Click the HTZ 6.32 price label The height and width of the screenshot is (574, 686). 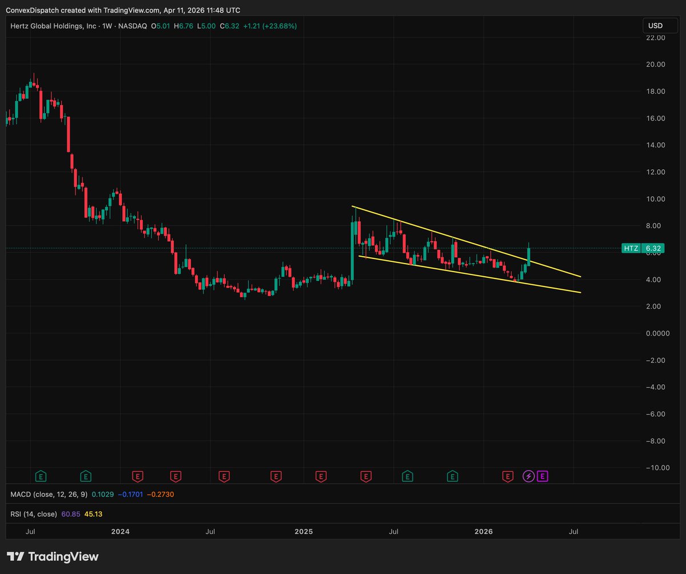click(642, 248)
